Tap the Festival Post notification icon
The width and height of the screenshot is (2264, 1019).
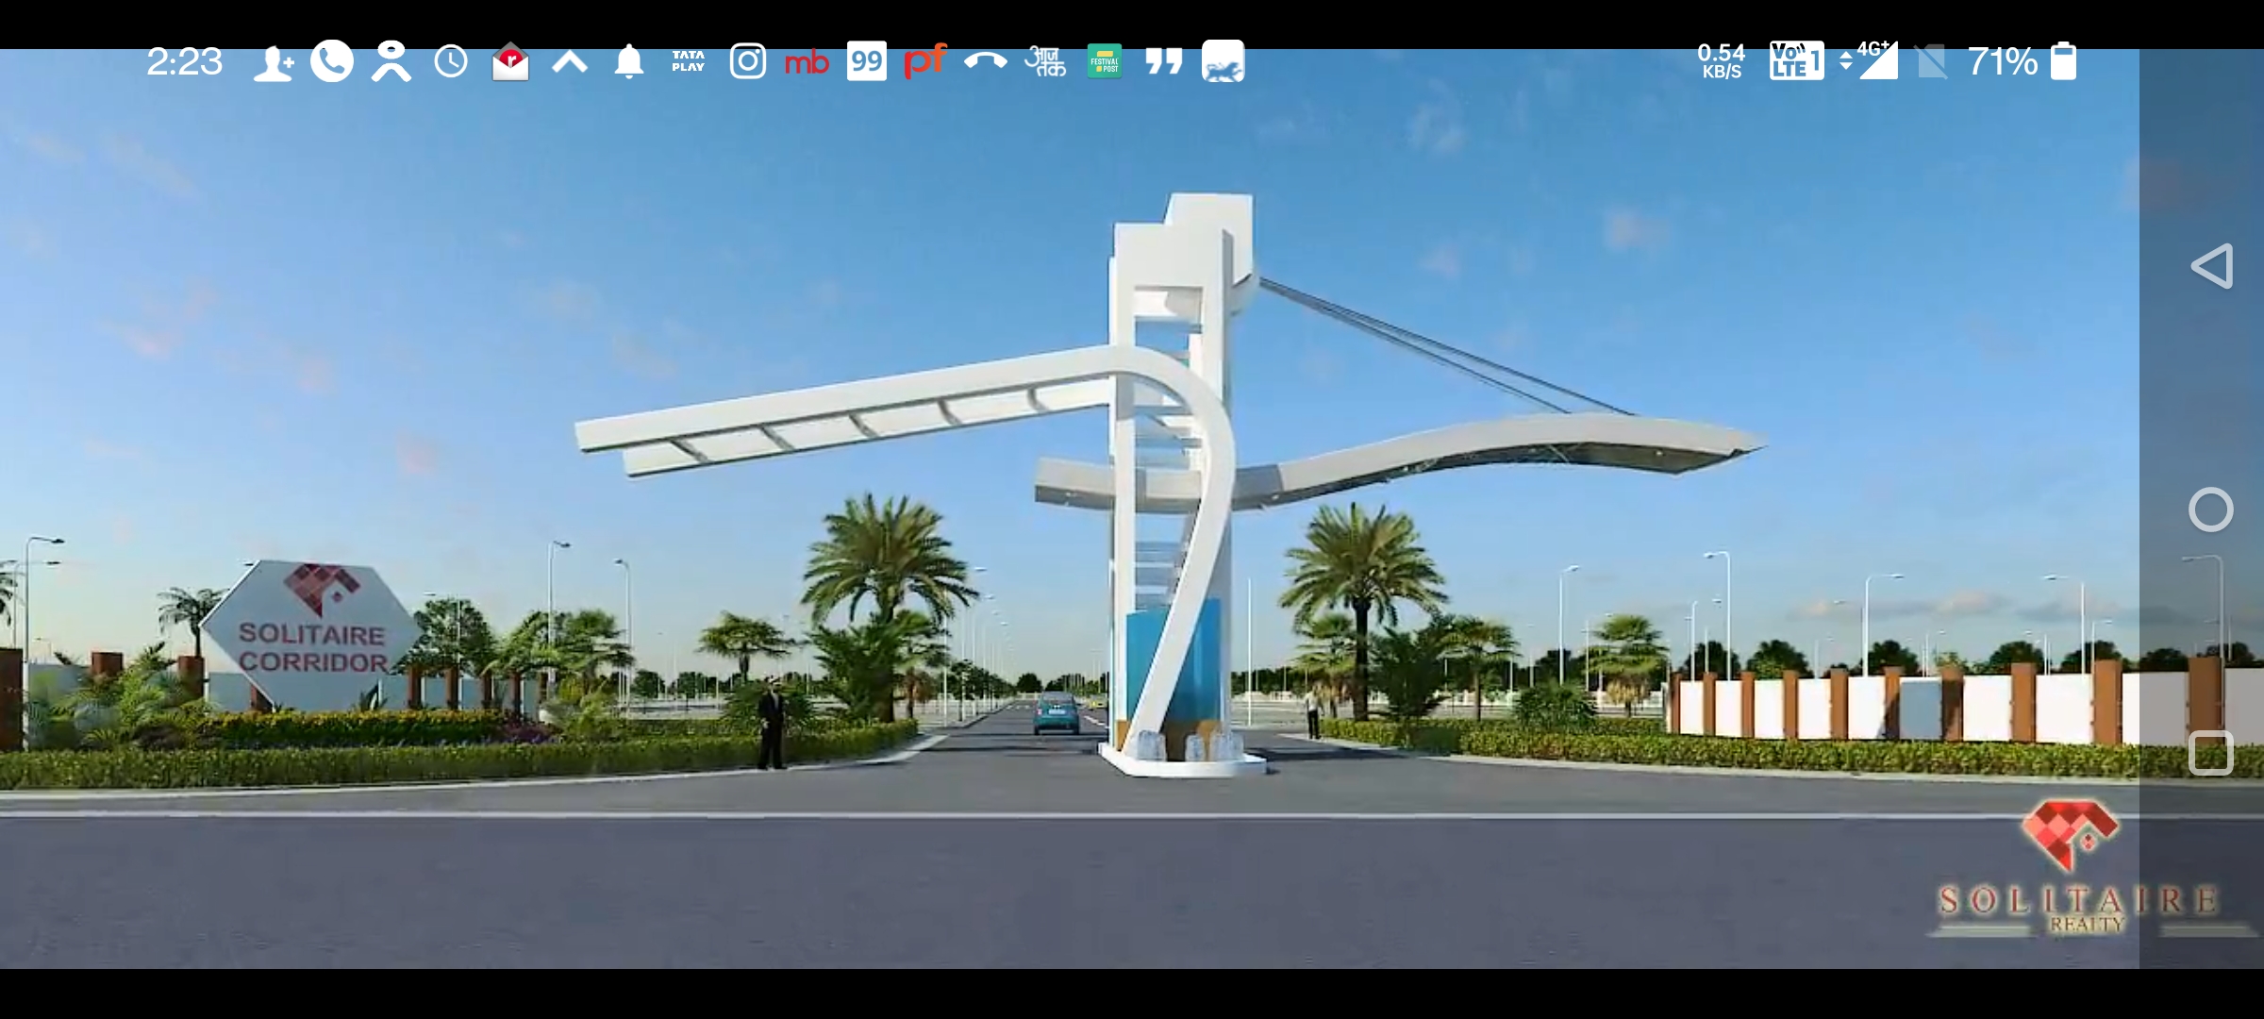(1105, 62)
